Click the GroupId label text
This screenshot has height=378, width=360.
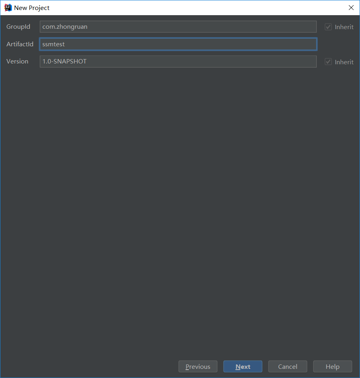pos(18,26)
